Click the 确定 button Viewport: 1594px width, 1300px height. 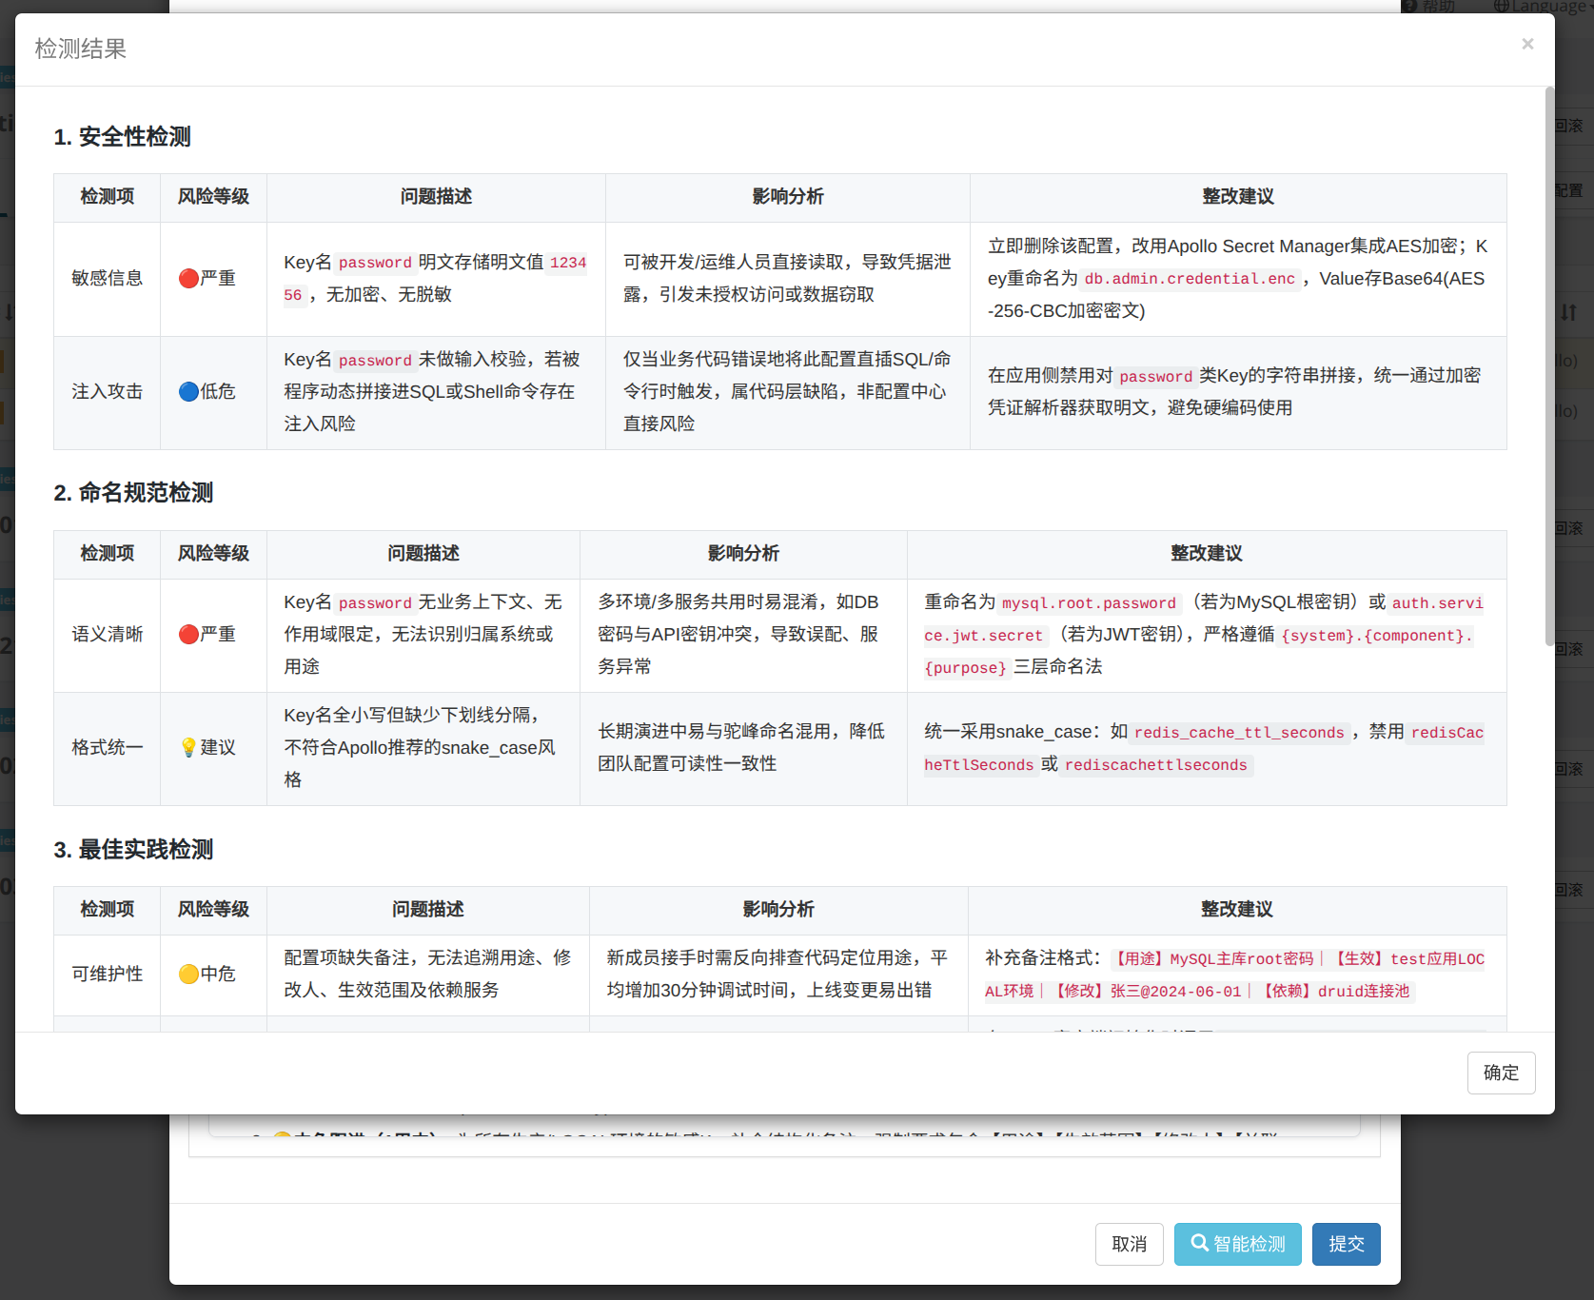[x=1501, y=1073]
